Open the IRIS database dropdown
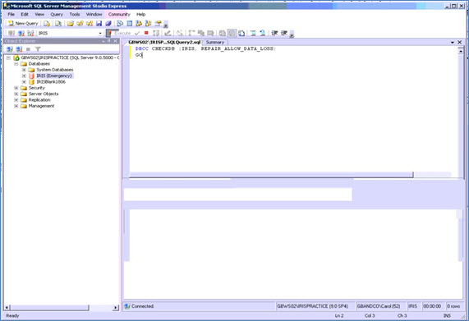 point(100,33)
